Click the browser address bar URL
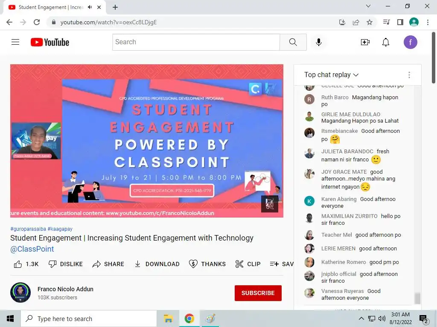437x327 pixels. [x=108, y=22]
